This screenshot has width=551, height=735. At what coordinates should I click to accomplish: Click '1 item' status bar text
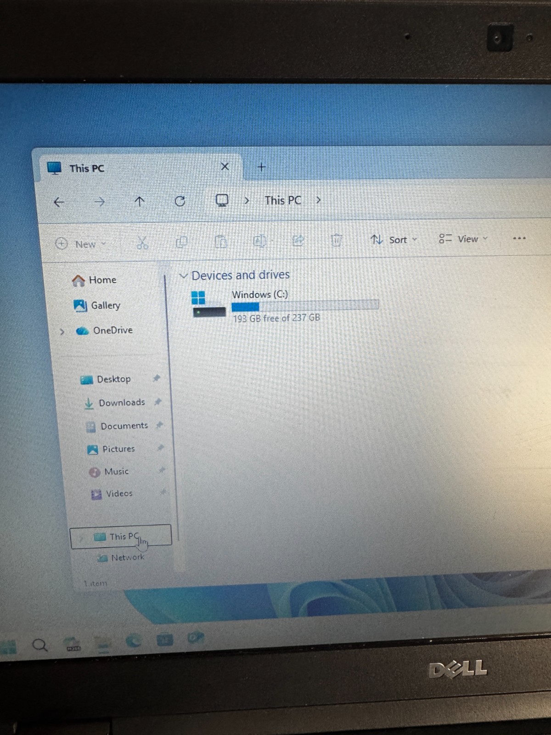[96, 583]
